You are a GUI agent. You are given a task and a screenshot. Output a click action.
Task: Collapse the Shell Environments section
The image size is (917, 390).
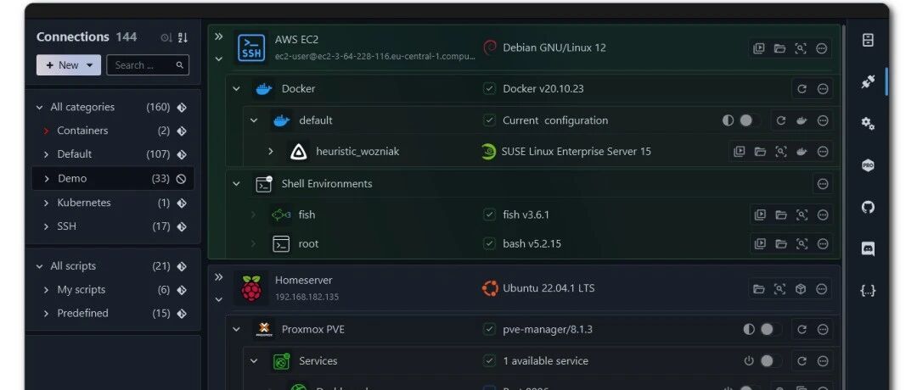coord(236,184)
